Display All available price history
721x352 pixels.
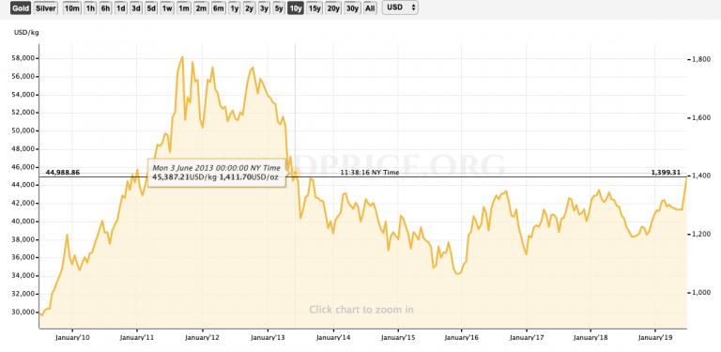click(x=370, y=8)
